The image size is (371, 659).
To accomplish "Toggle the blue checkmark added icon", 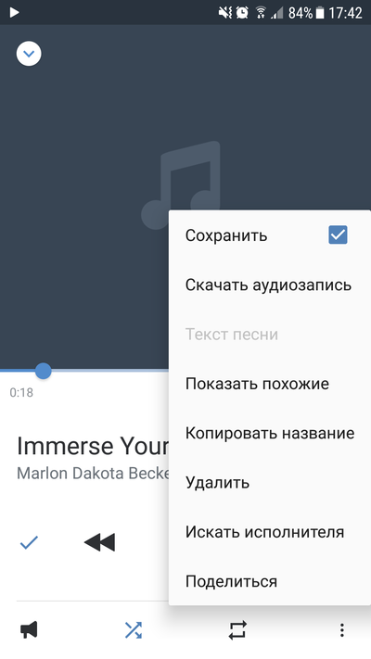I will pos(29,542).
